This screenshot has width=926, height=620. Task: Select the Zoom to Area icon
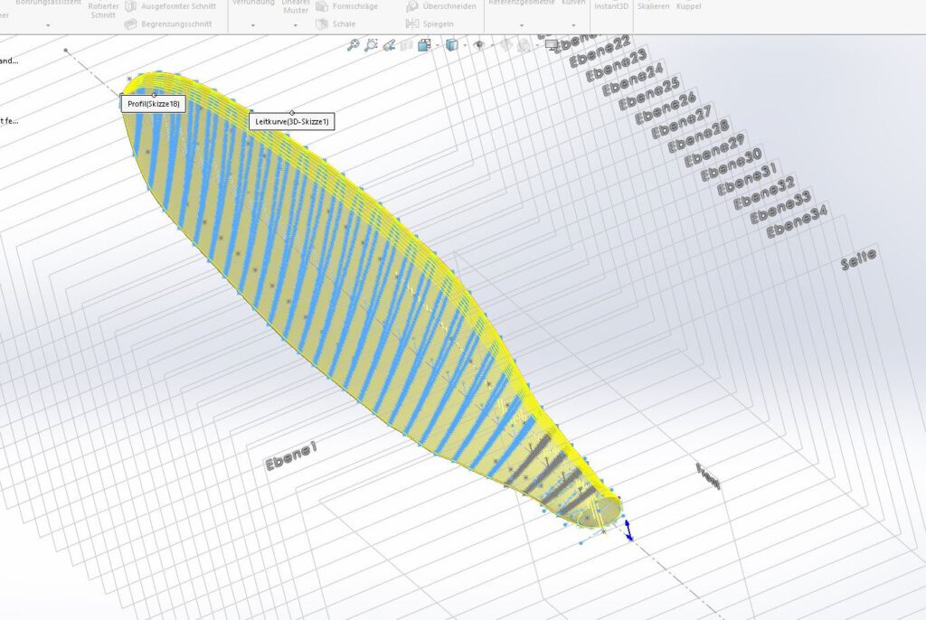pyautogui.click(x=371, y=45)
